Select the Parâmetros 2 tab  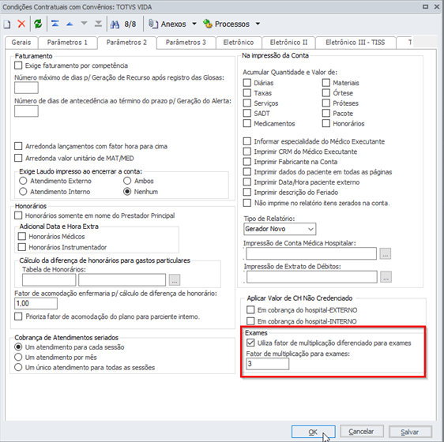[126, 43]
